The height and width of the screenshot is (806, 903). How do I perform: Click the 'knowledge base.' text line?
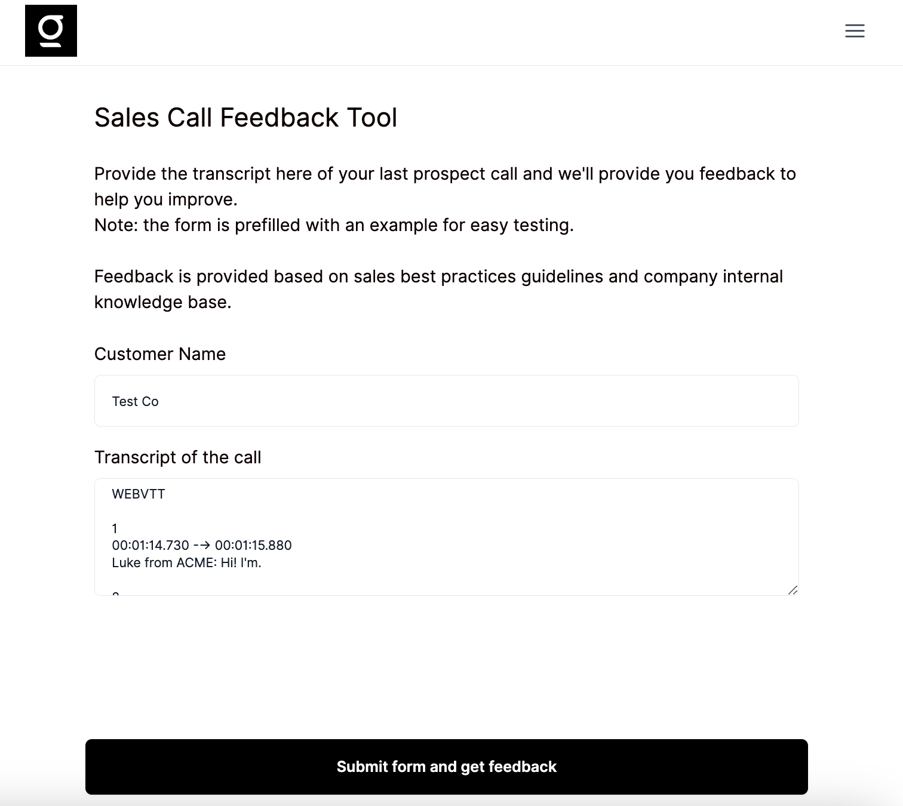pos(162,303)
